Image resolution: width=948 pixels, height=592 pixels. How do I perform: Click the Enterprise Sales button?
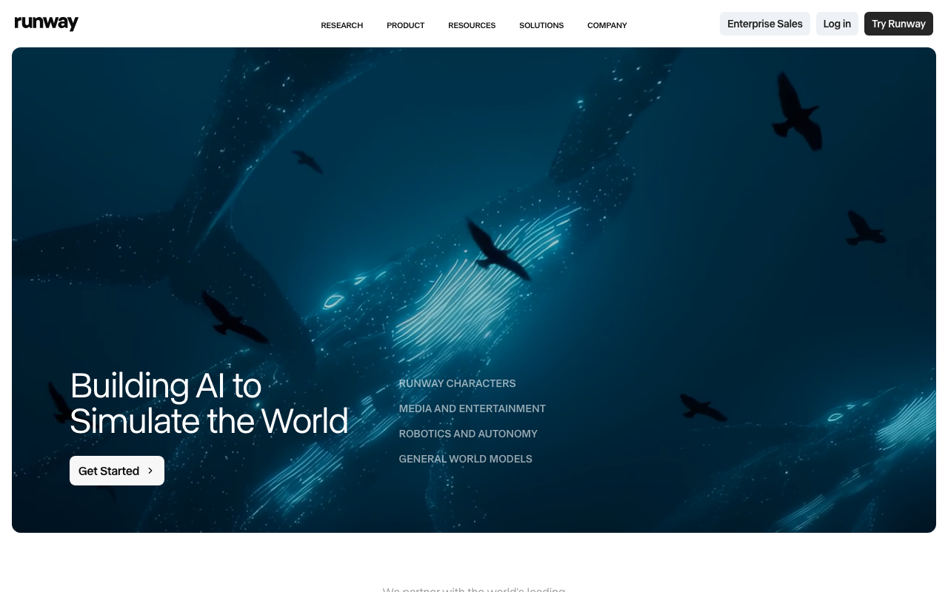765,24
